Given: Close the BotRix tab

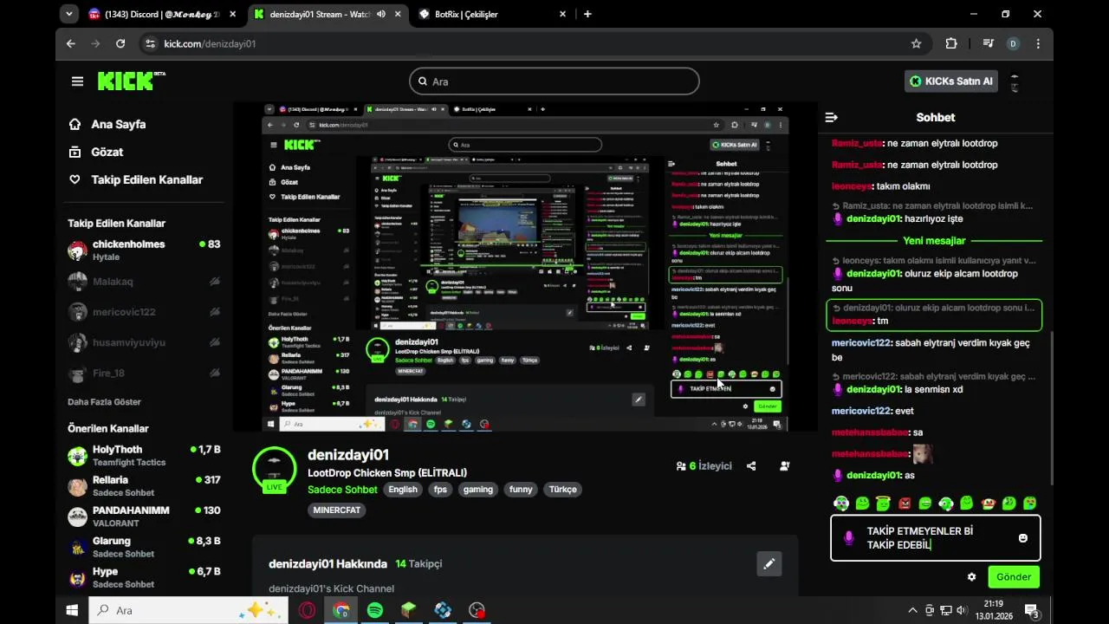Looking at the screenshot, I should [x=562, y=14].
